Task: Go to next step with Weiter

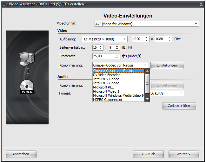Action: pyautogui.click(x=183, y=154)
